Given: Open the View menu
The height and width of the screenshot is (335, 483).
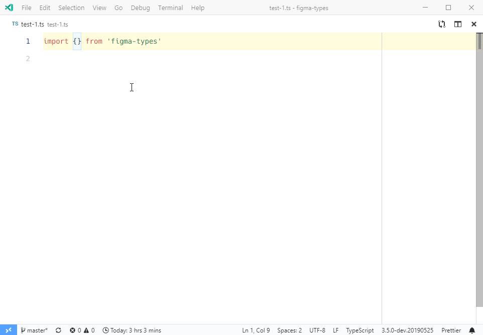Looking at the screenshot, I should 99,8.
